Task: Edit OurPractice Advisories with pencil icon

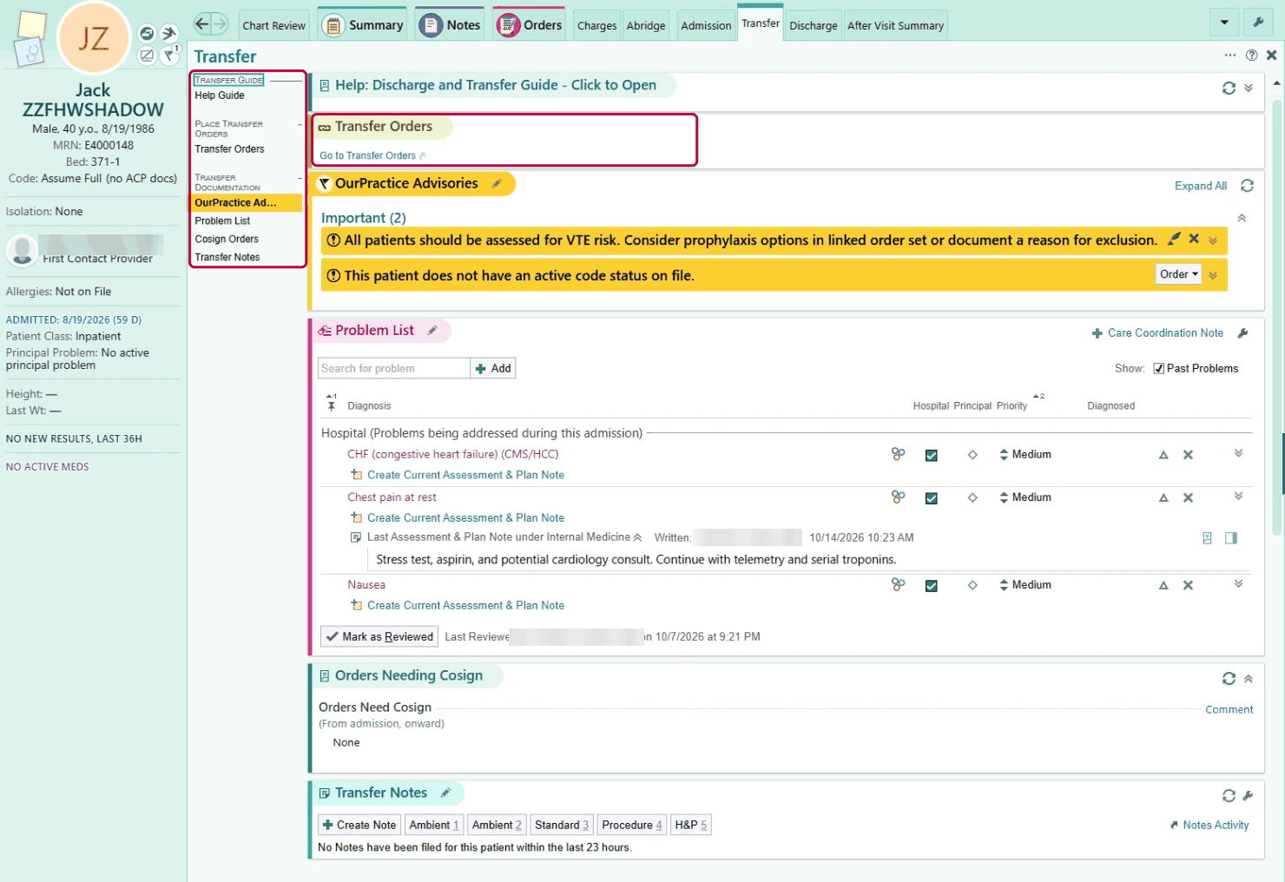Action: click(x=497, y=183)
